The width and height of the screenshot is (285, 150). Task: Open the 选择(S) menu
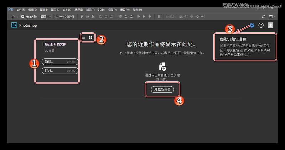tap(79, 10)
